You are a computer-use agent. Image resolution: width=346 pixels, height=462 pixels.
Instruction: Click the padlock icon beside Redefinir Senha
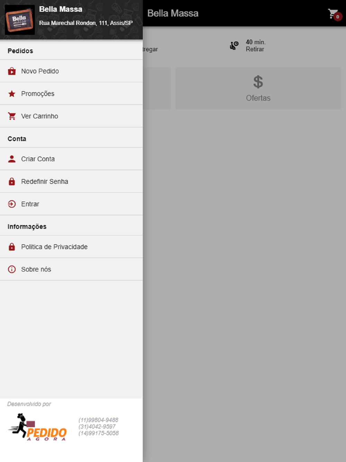tap(12, 181)
